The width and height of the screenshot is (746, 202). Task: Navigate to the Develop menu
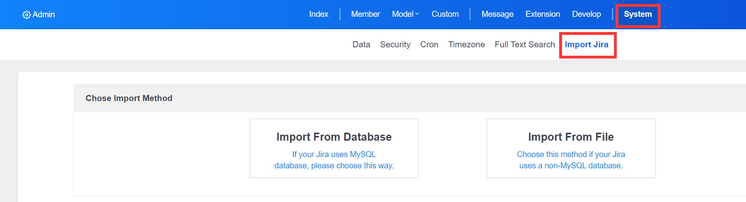coord(586,14)
